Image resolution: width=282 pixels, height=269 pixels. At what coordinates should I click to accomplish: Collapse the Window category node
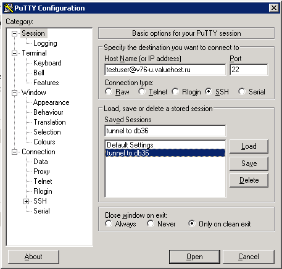click(x=14, y=93)
